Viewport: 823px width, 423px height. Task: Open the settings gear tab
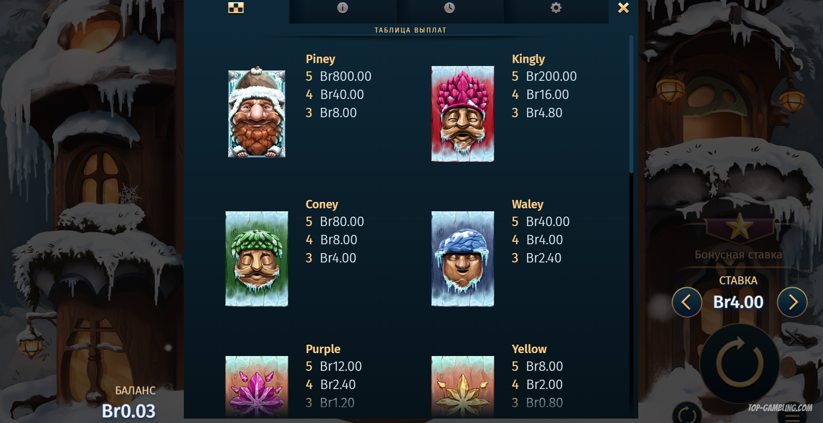556,8
